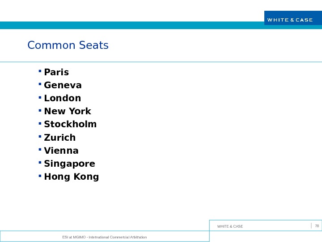Click the bullet marker beside Paris
This screenshot has height=242, width=322.
(40, 70)
